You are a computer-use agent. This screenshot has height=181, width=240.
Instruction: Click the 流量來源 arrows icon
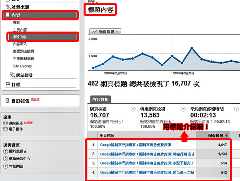[x=8, y=7]
